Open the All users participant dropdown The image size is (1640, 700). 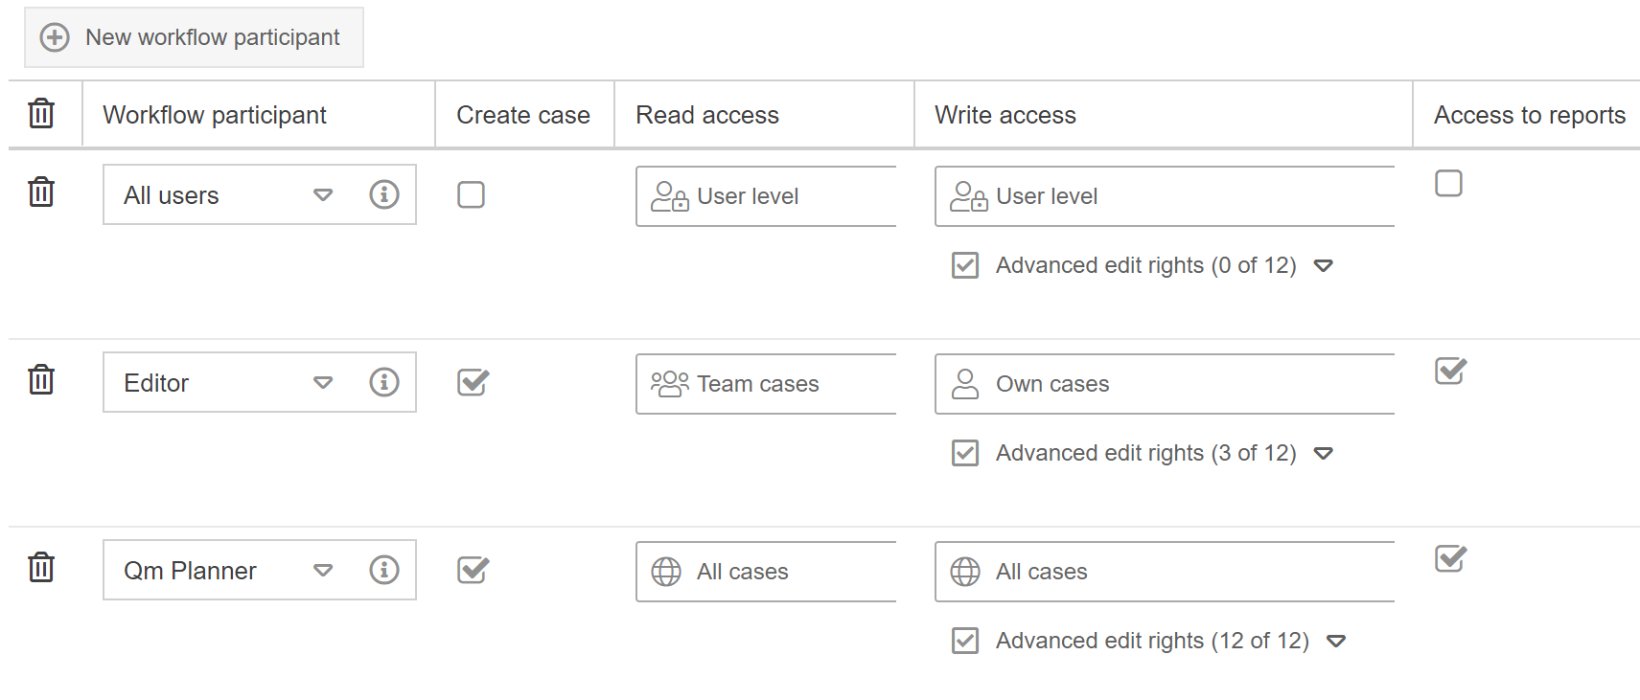(323, 194)
